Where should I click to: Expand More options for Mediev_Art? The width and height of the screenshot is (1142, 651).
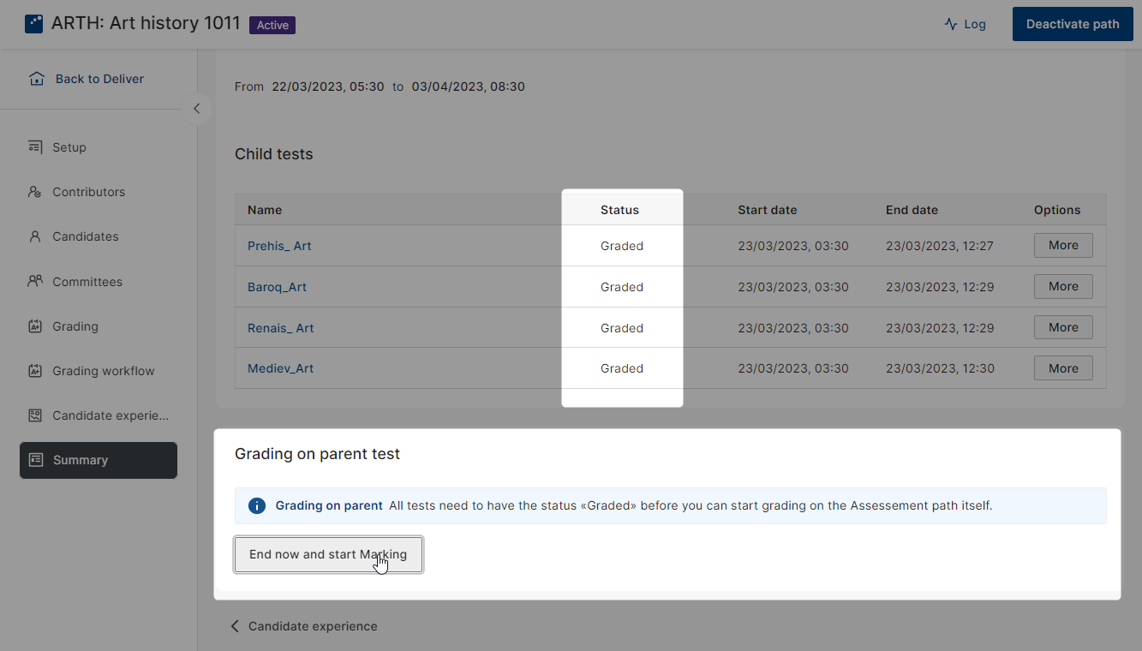[1062, 368]
